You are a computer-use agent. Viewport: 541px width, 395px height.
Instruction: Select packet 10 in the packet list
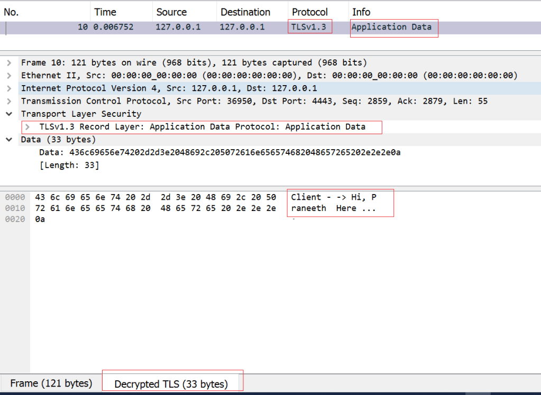tap(212, 27)
